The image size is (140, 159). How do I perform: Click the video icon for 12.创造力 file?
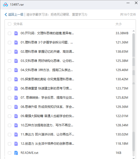16,144
